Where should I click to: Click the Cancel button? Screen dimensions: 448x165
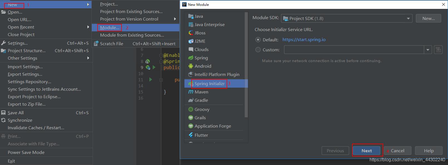click(397, 151)
